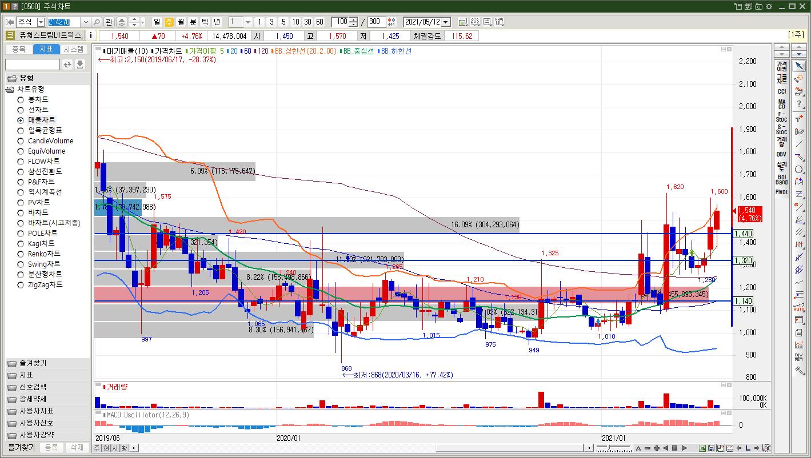Click the 즐겨찾기 button at bottom left
811x458 pixels.
coord(21,448)
